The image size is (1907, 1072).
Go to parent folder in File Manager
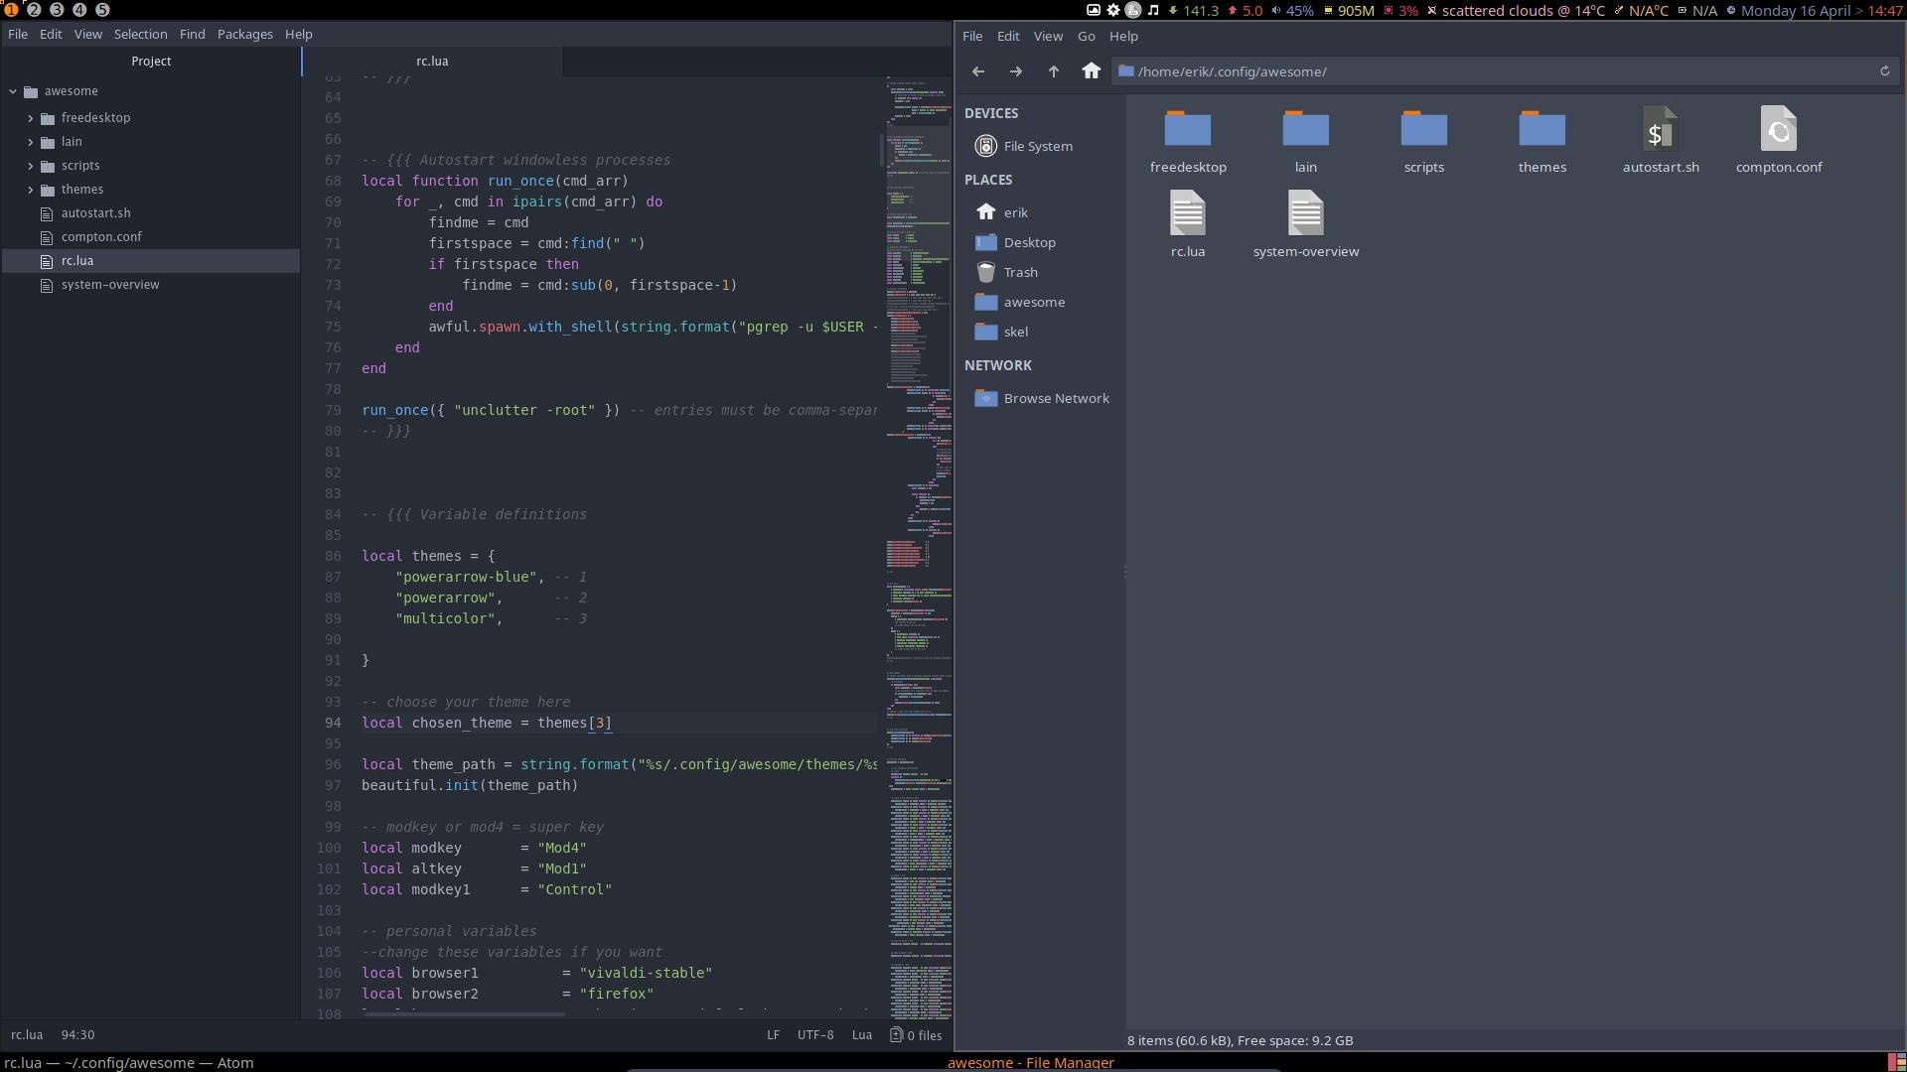tap(1053, 71)
